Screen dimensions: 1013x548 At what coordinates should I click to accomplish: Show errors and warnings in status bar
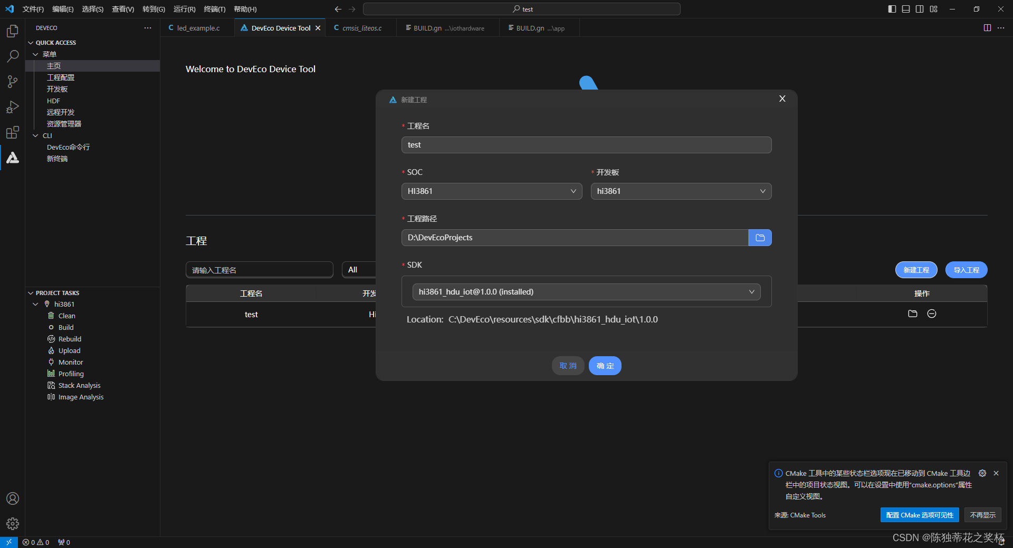36,542
